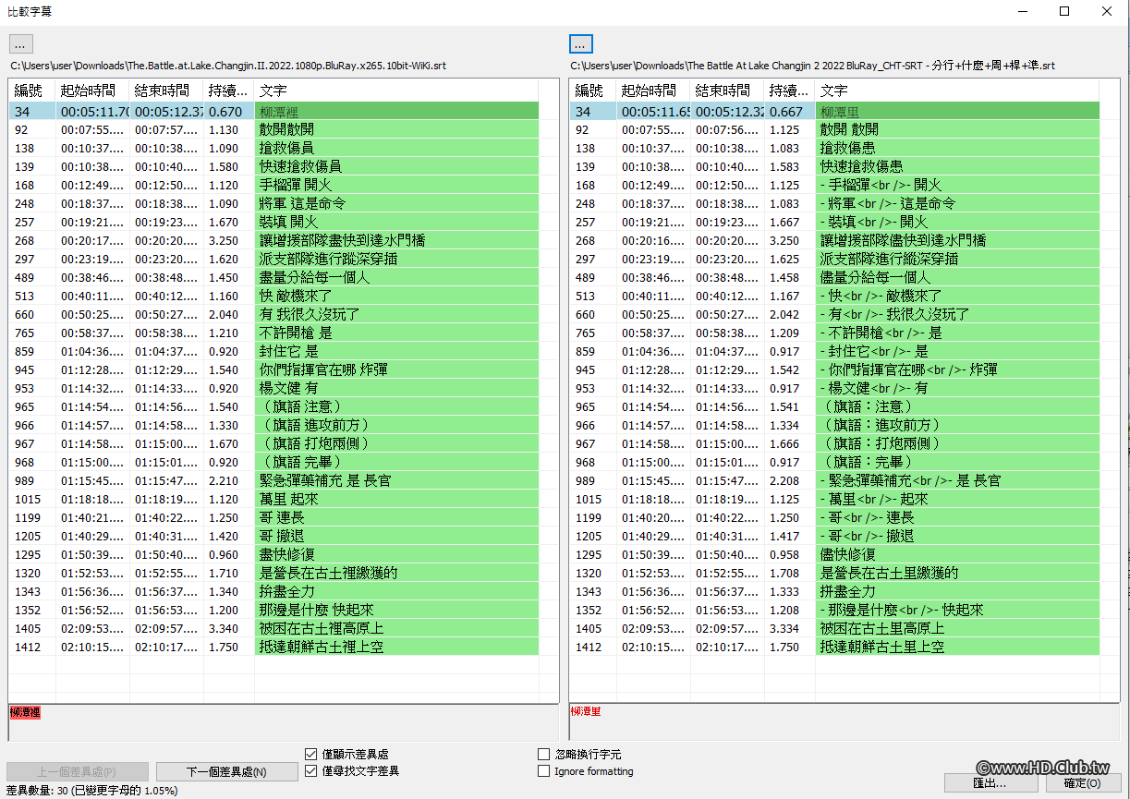The image size is (1130, 799).
Task: Select left row 盡量分給每一個人
Action: [273, 277]
